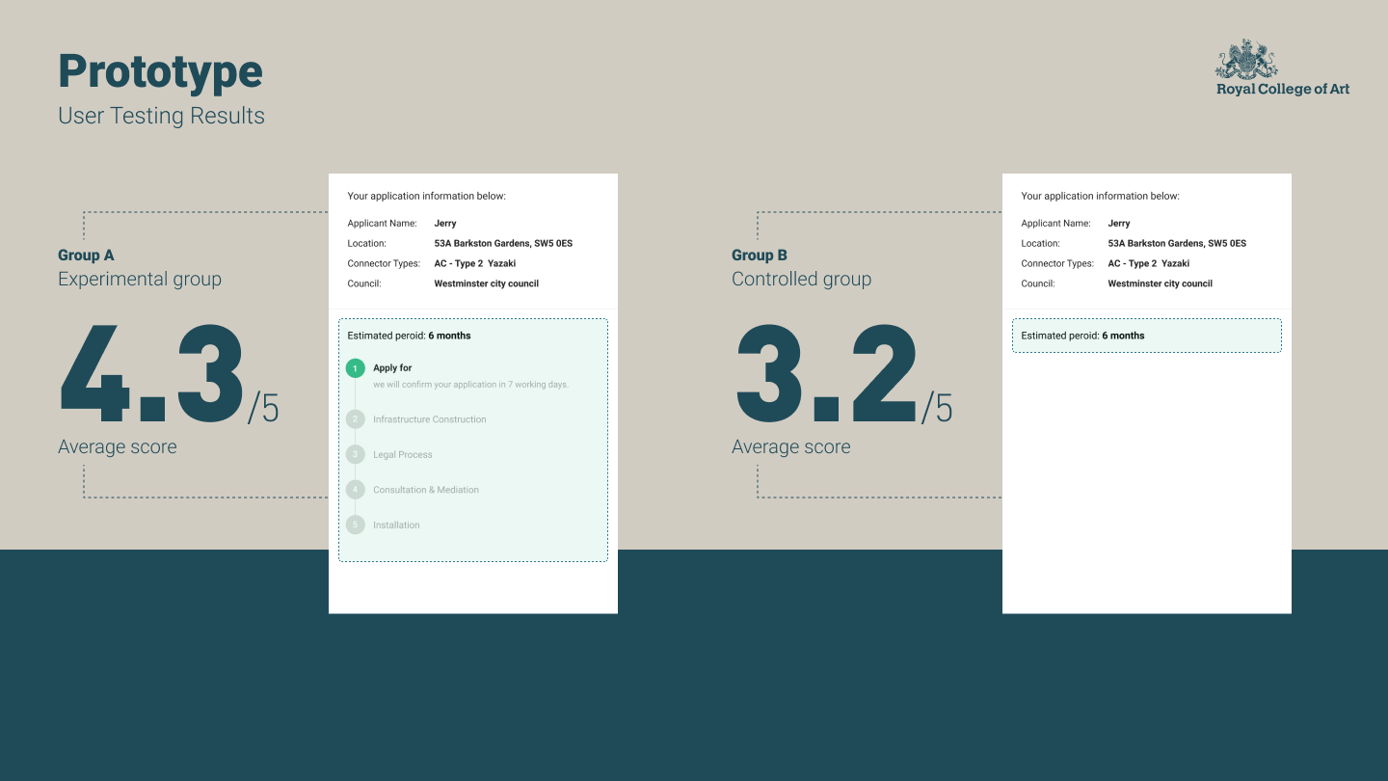The image size is (1388, 781).
Task: Click the 3.2 score number
Action: click(x=826, y=373)
